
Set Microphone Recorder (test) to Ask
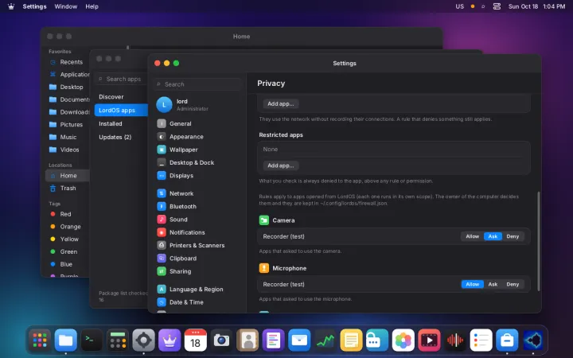pos(493,284)
